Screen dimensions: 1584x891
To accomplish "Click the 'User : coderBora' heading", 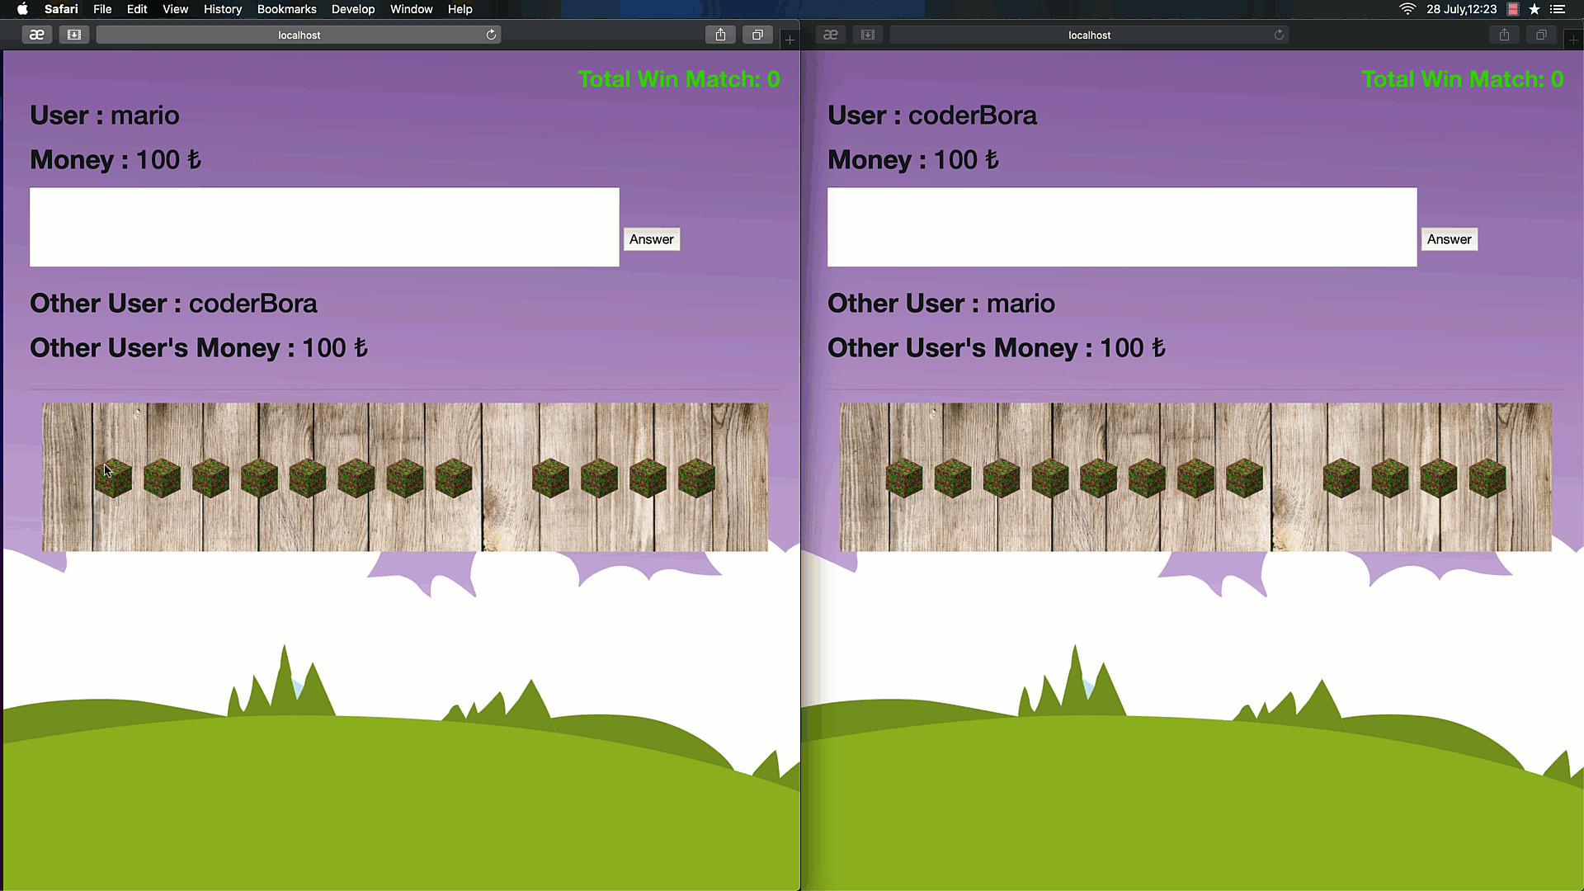I will click(932, 115).
